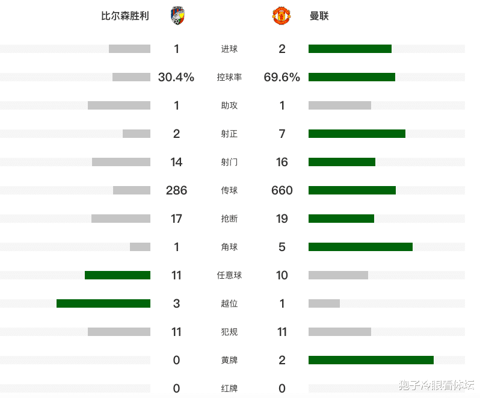The image size is (480, 398).
Task: Select the 传球 stat label
Action: pos(229,191)
